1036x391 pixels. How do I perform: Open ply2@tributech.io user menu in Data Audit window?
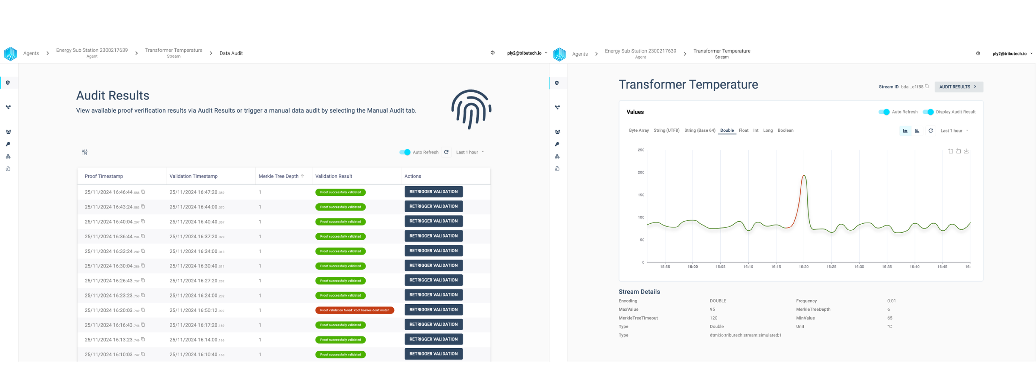pos(527,53)
